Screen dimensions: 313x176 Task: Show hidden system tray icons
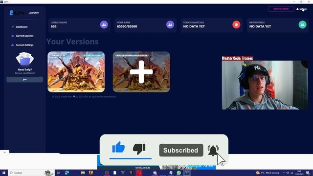[284, 173]
